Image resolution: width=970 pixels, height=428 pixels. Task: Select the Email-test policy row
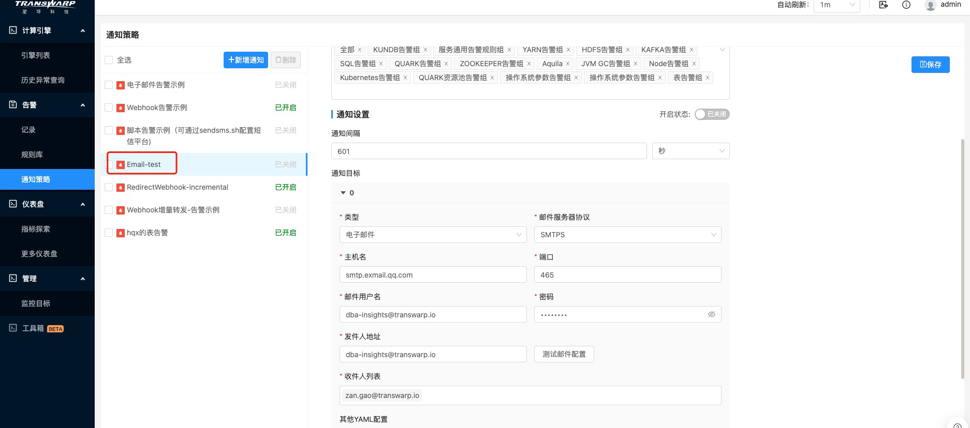coord(204,164)
